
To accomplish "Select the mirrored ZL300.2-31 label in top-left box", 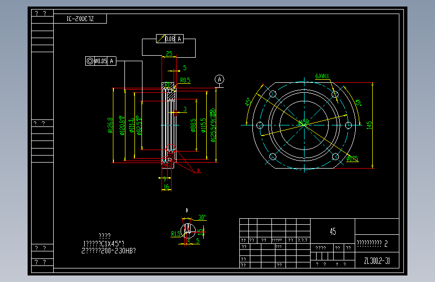I will pyautogui.click(x=80, y=19).
